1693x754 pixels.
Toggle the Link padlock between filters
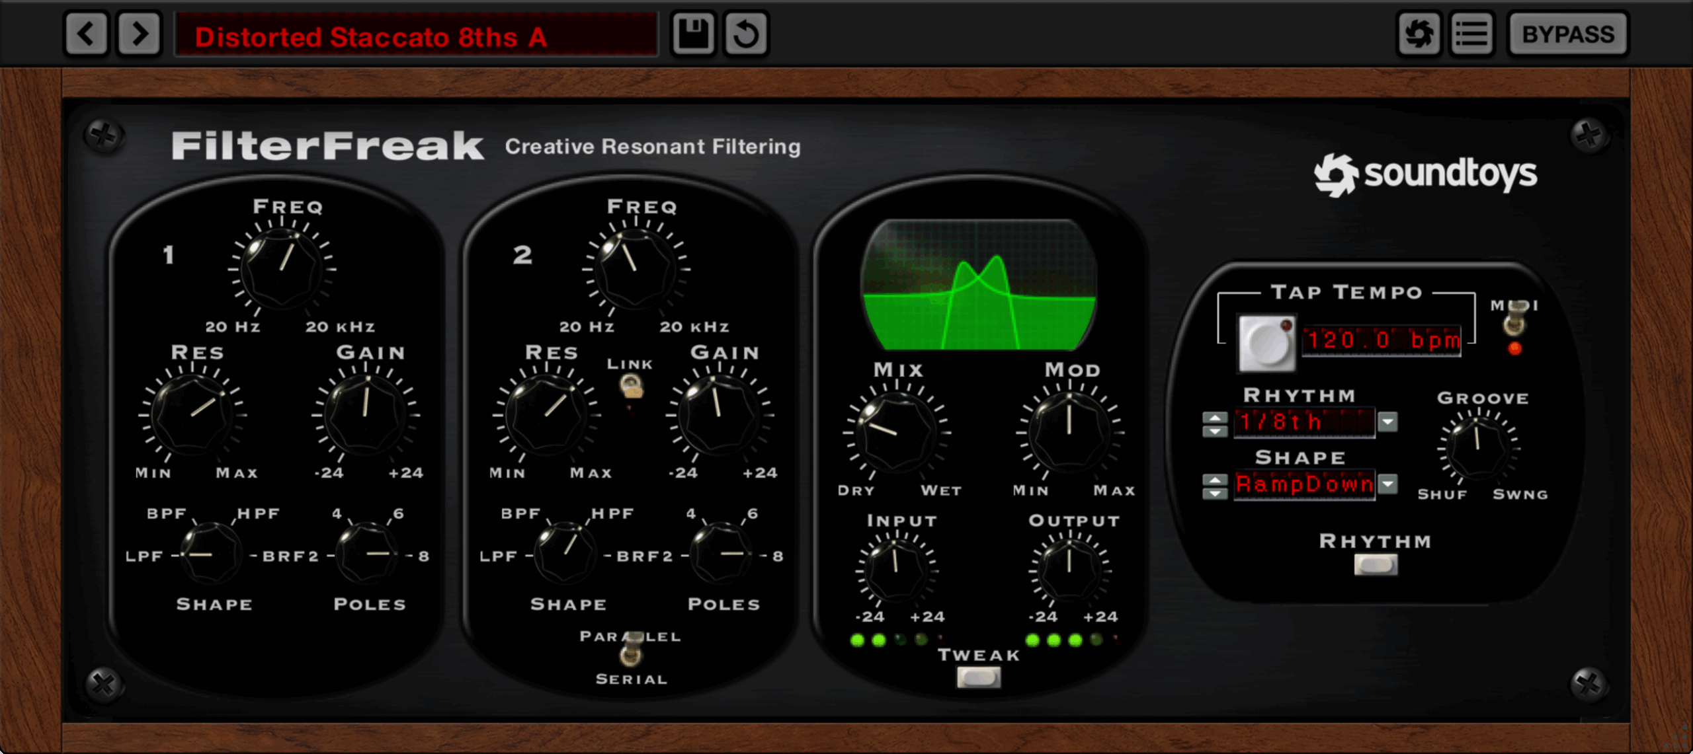(631, 386)
